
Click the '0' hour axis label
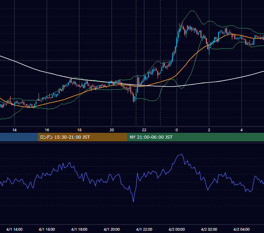click(177, 130)
